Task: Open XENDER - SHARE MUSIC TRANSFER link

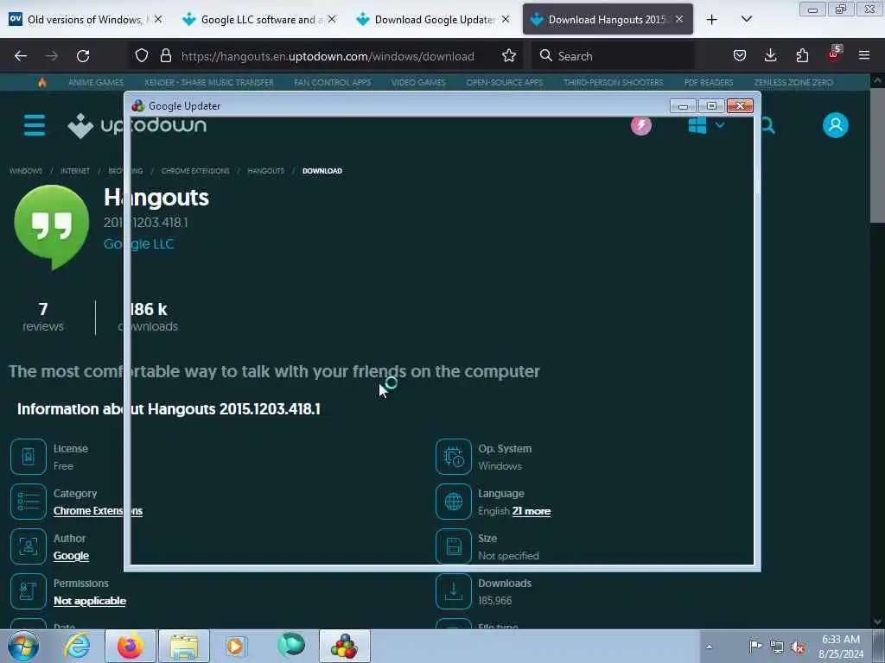Action: tap(209, 82)
